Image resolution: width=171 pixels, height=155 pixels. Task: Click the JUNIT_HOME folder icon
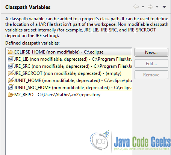(x=11, y=80)
